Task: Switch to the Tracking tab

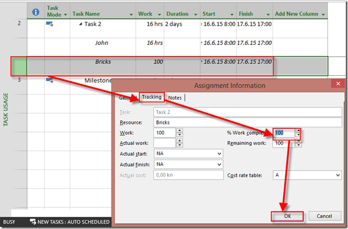Action: pos(151,97)
